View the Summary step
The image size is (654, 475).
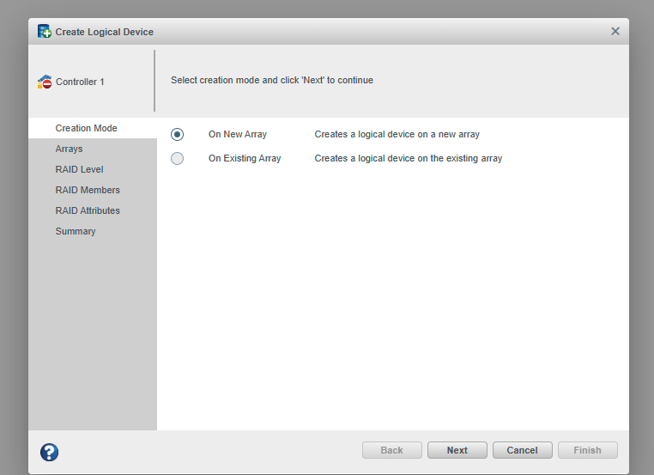(x=76, y=231)
